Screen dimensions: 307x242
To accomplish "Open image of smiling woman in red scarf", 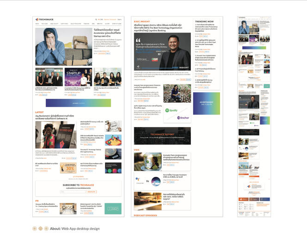I will (56, 135).
